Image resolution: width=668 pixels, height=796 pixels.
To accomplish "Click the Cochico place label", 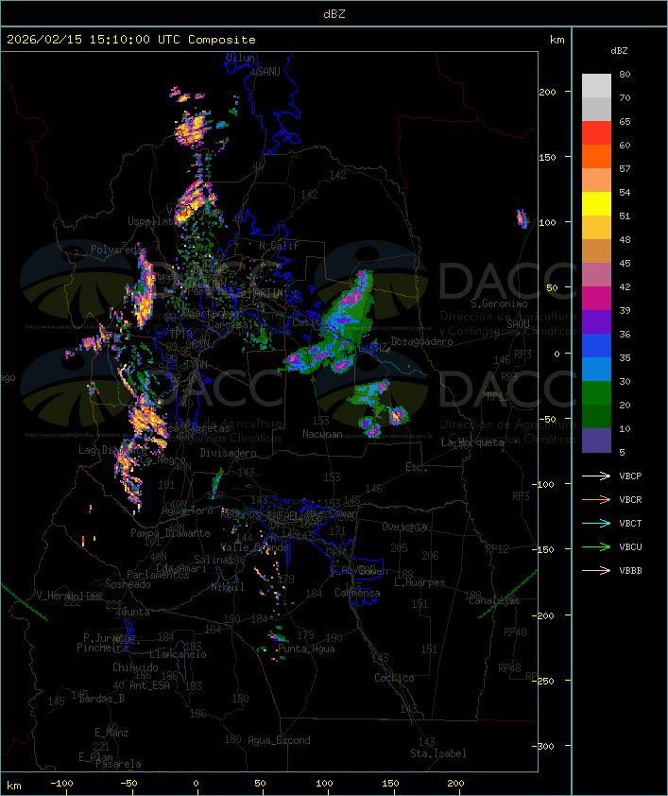I will 394,678.
